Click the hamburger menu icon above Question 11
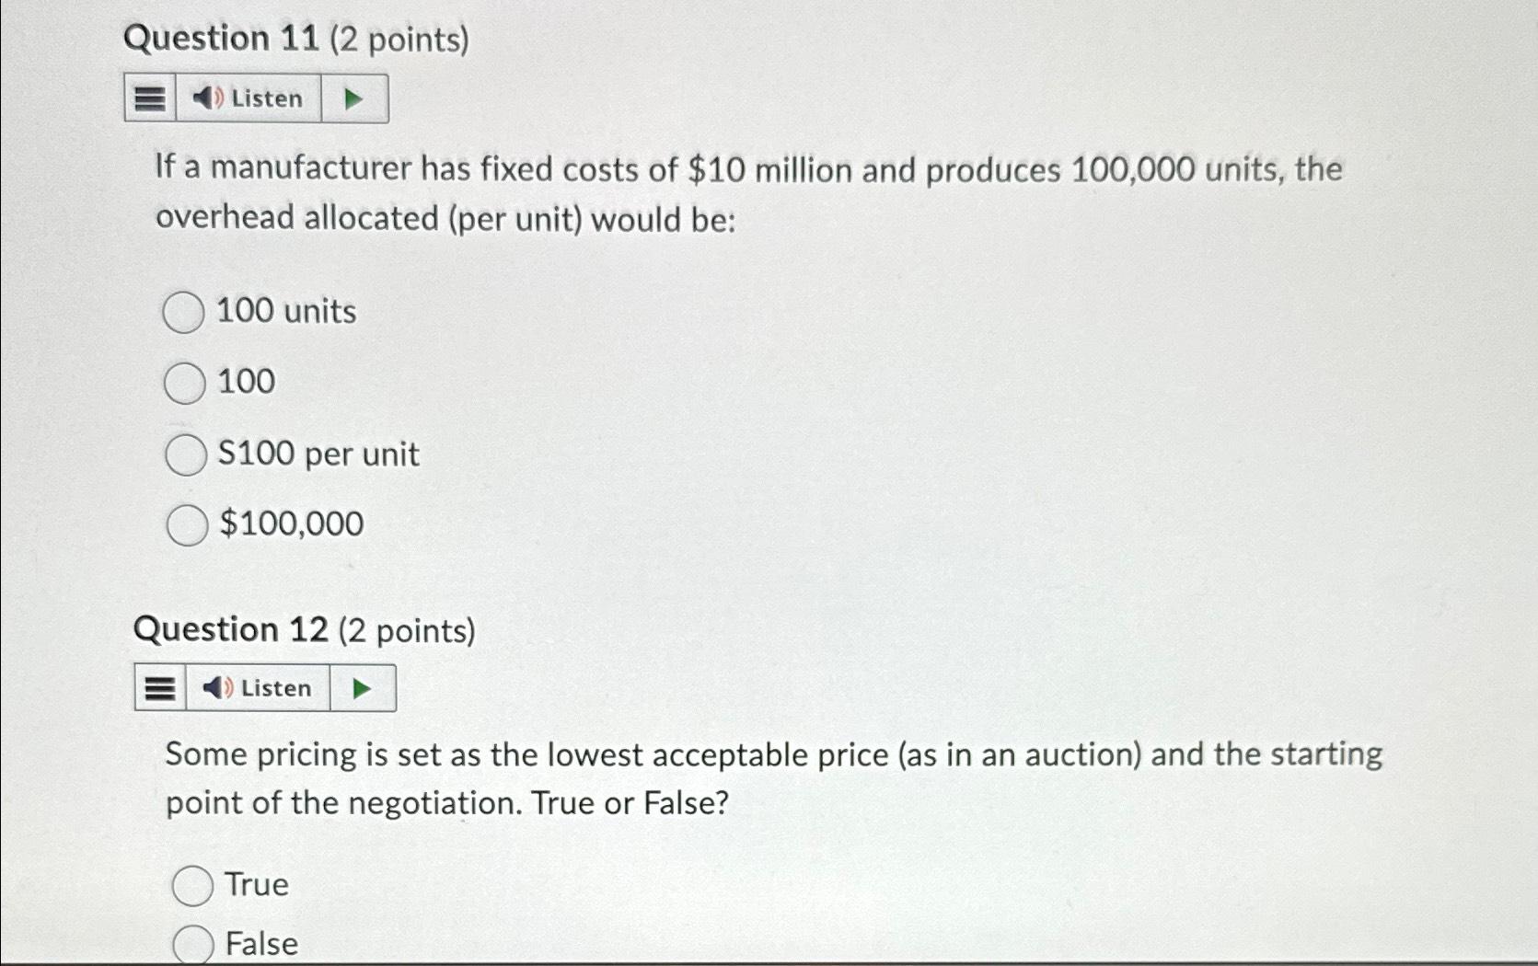Image resolution: width=1538 pixels, height=966 pixels. (x=149, y=98)
